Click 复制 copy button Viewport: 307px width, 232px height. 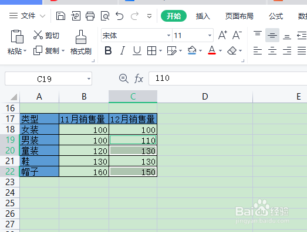pos(46,51)
